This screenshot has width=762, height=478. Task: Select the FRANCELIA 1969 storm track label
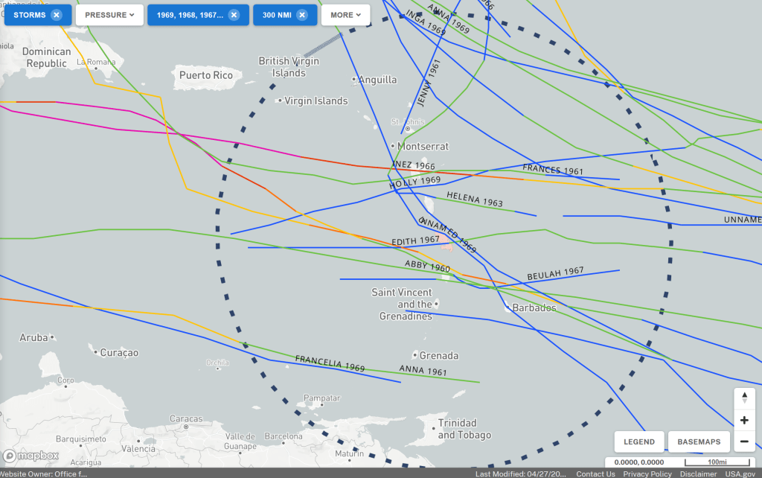click(330, 363)
